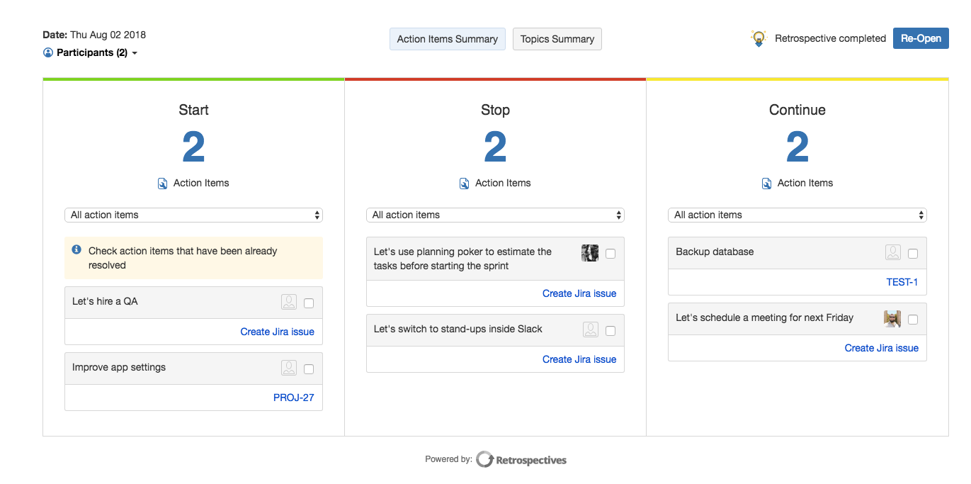Image resolution: width=971 pixels, height=484 pixels.
Task: Click the Retrospective completed status text
Action: 830,38
